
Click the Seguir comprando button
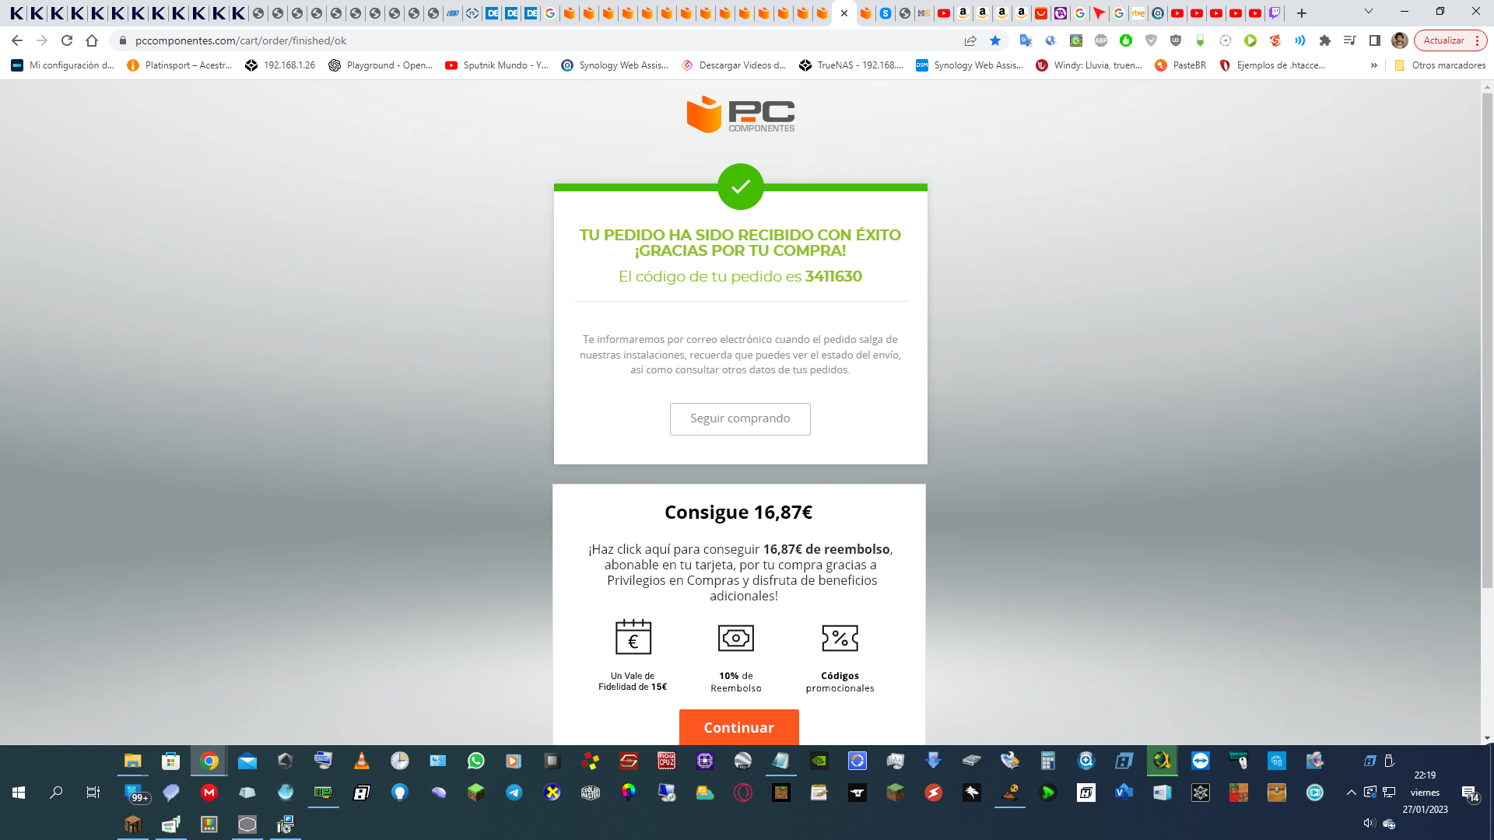point(739,418)
